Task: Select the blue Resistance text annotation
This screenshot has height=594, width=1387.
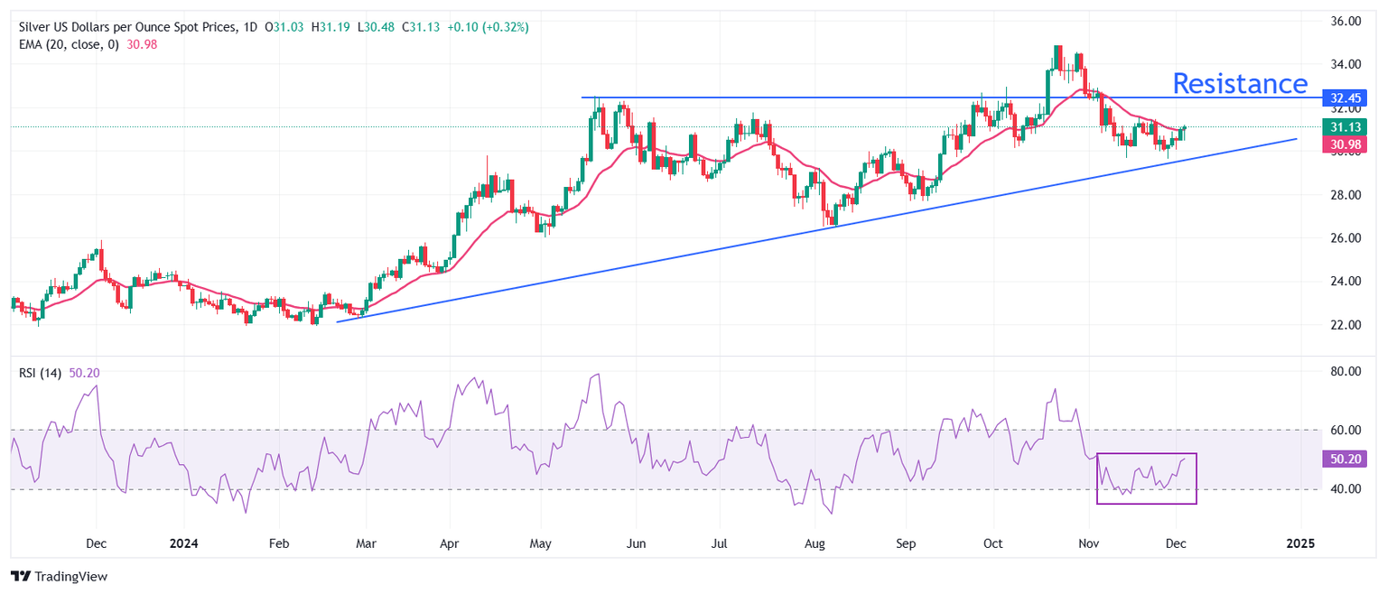Action: coord(1239,84)
